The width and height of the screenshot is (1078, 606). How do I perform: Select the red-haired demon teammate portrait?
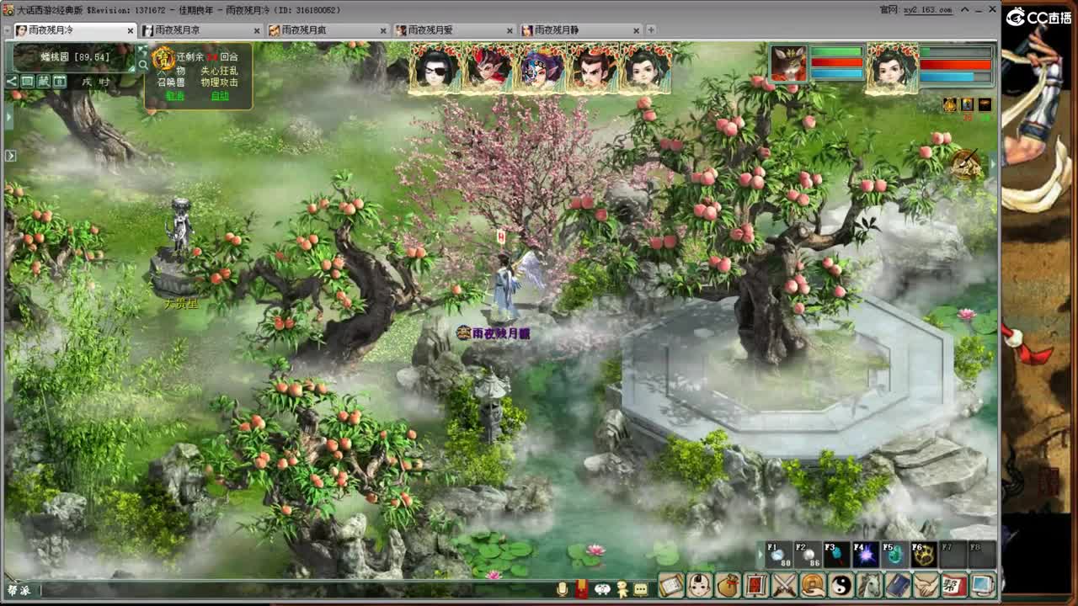pos(488,67)
